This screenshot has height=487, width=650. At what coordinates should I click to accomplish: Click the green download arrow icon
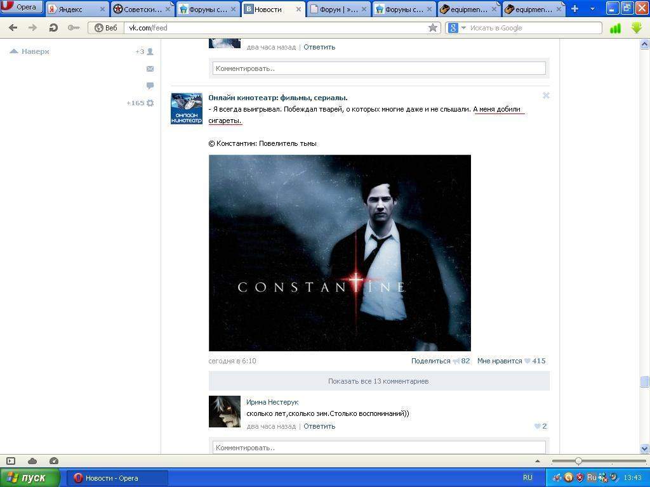tap(637, 28)
